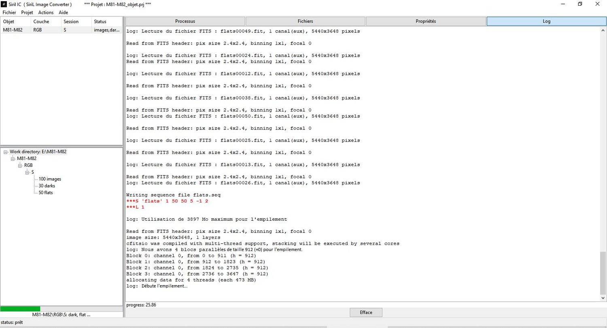Click 'allocating data for 4 threads' line
This screenshot has height=328, width=607.
coord(191,280)
